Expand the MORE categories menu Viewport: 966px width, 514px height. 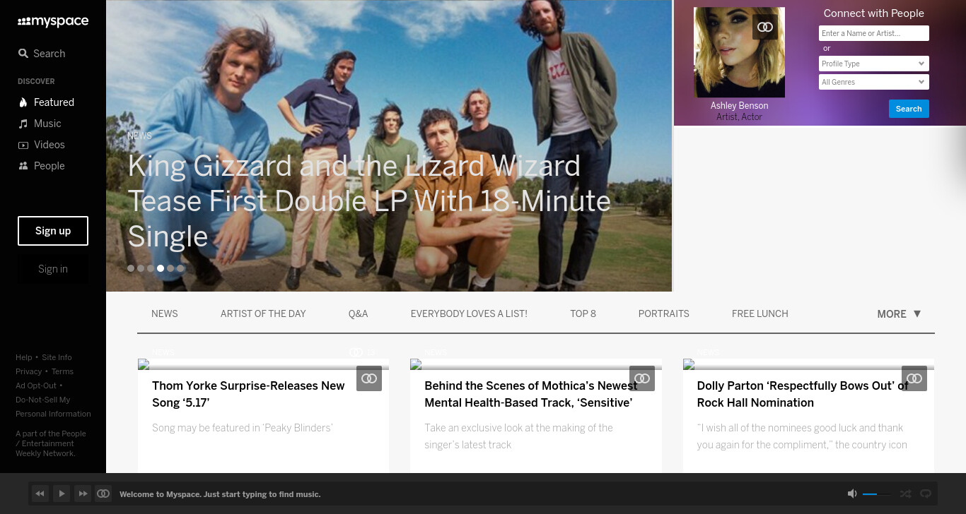899,314
